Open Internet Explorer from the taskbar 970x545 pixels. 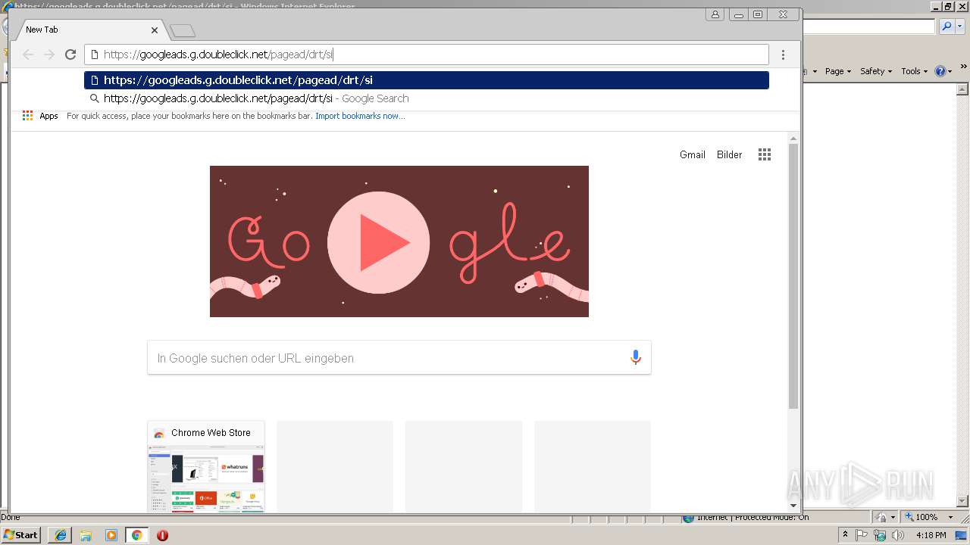60,535
